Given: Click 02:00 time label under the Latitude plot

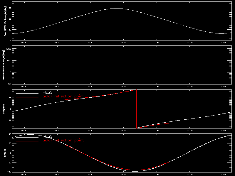Looking at the screenshot, I should click(x=189, y=175).
